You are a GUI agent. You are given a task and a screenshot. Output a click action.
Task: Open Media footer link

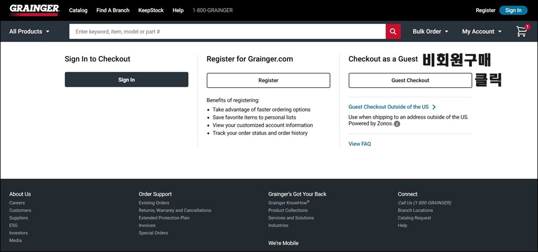coord(16,241)
